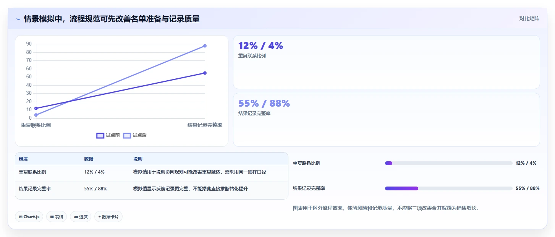Click the 试点前 data point at 55
The width and height of the screenshot is (555, 237).
205,73
